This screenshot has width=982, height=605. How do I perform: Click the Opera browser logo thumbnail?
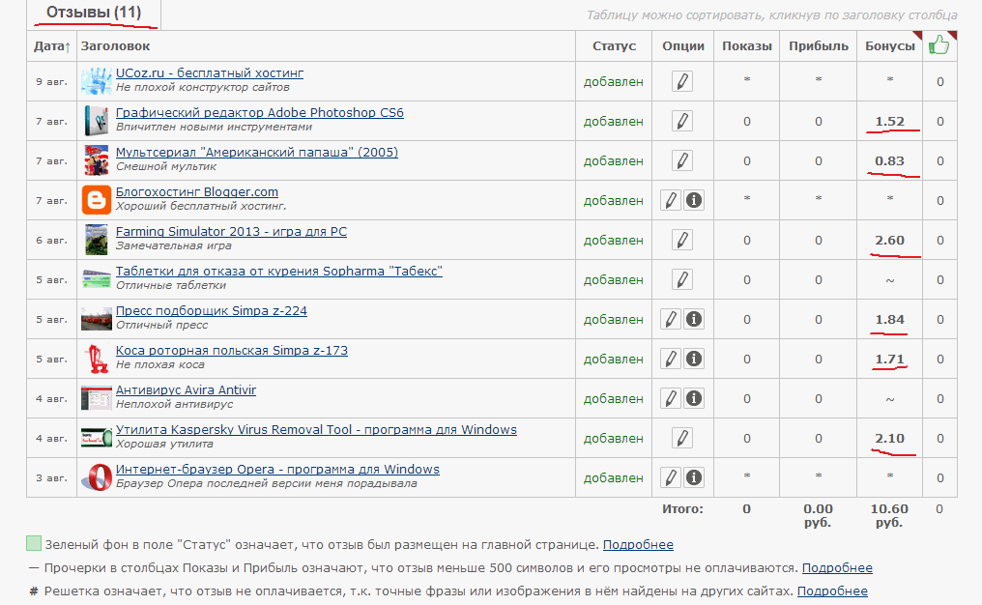pyautogui.click(x=97, y=477)
